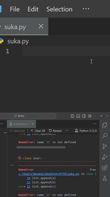Minimize the VS Code window
This screenshot has width=110, height=197.
click(x=95, y=116)
